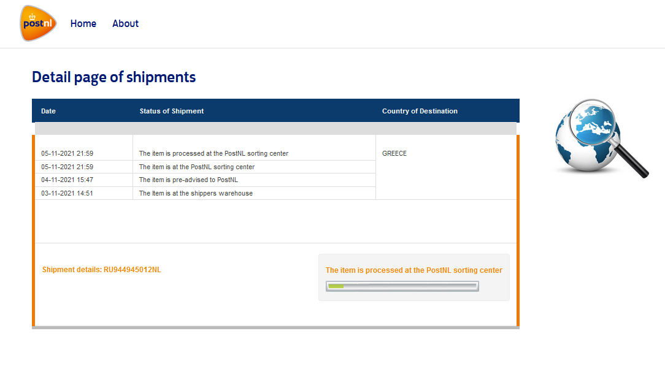Viewport: 665px width, 366px height.
Task: Click 'The Item is at the shippers warehouse' status
Action: point(196,193)
